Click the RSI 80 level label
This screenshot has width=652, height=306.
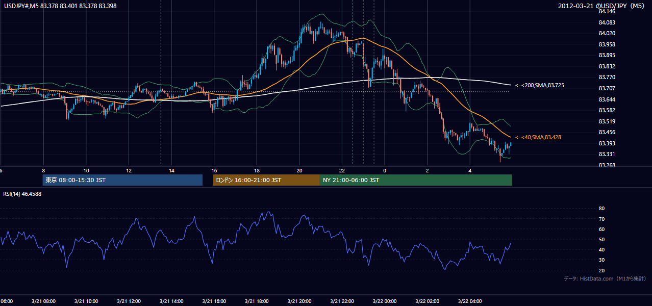point(602,209)
